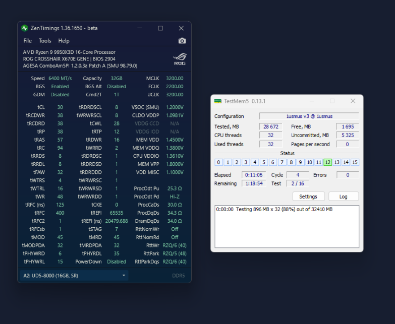Click the Configuration field showing 1usmus v3

pyautogui.click(x=309, y=116)
